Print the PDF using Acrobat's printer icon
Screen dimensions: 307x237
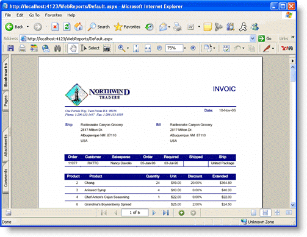22,48
